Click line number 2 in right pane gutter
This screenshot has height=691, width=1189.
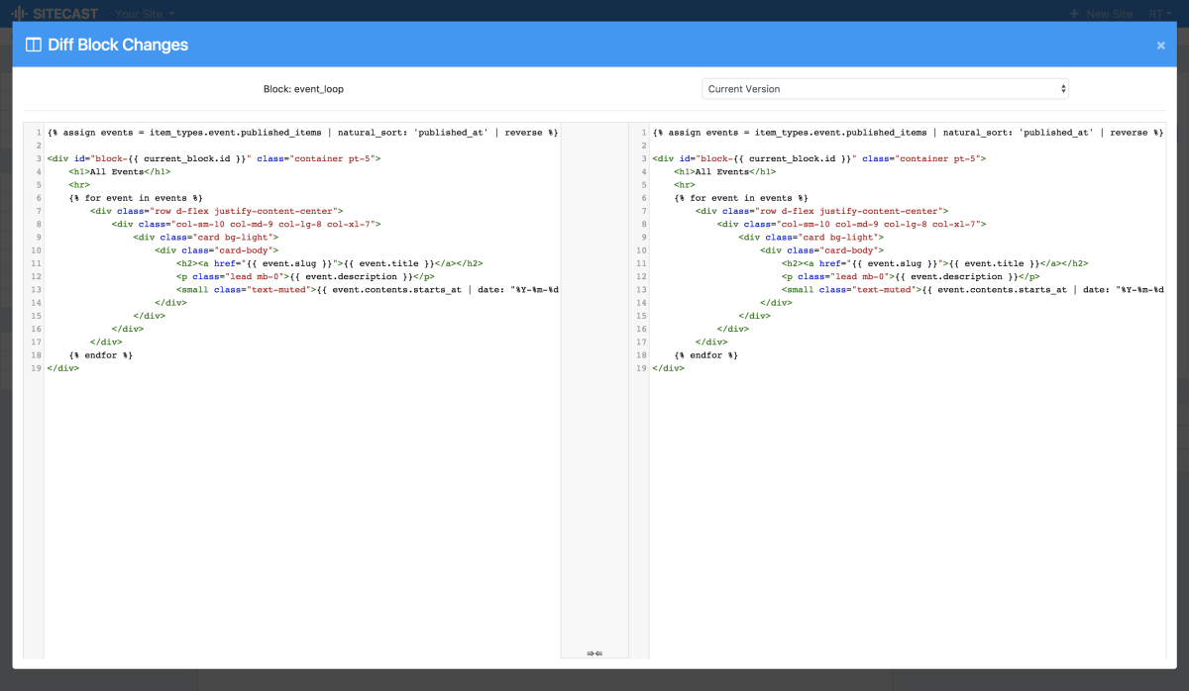(x=643, y=146)
